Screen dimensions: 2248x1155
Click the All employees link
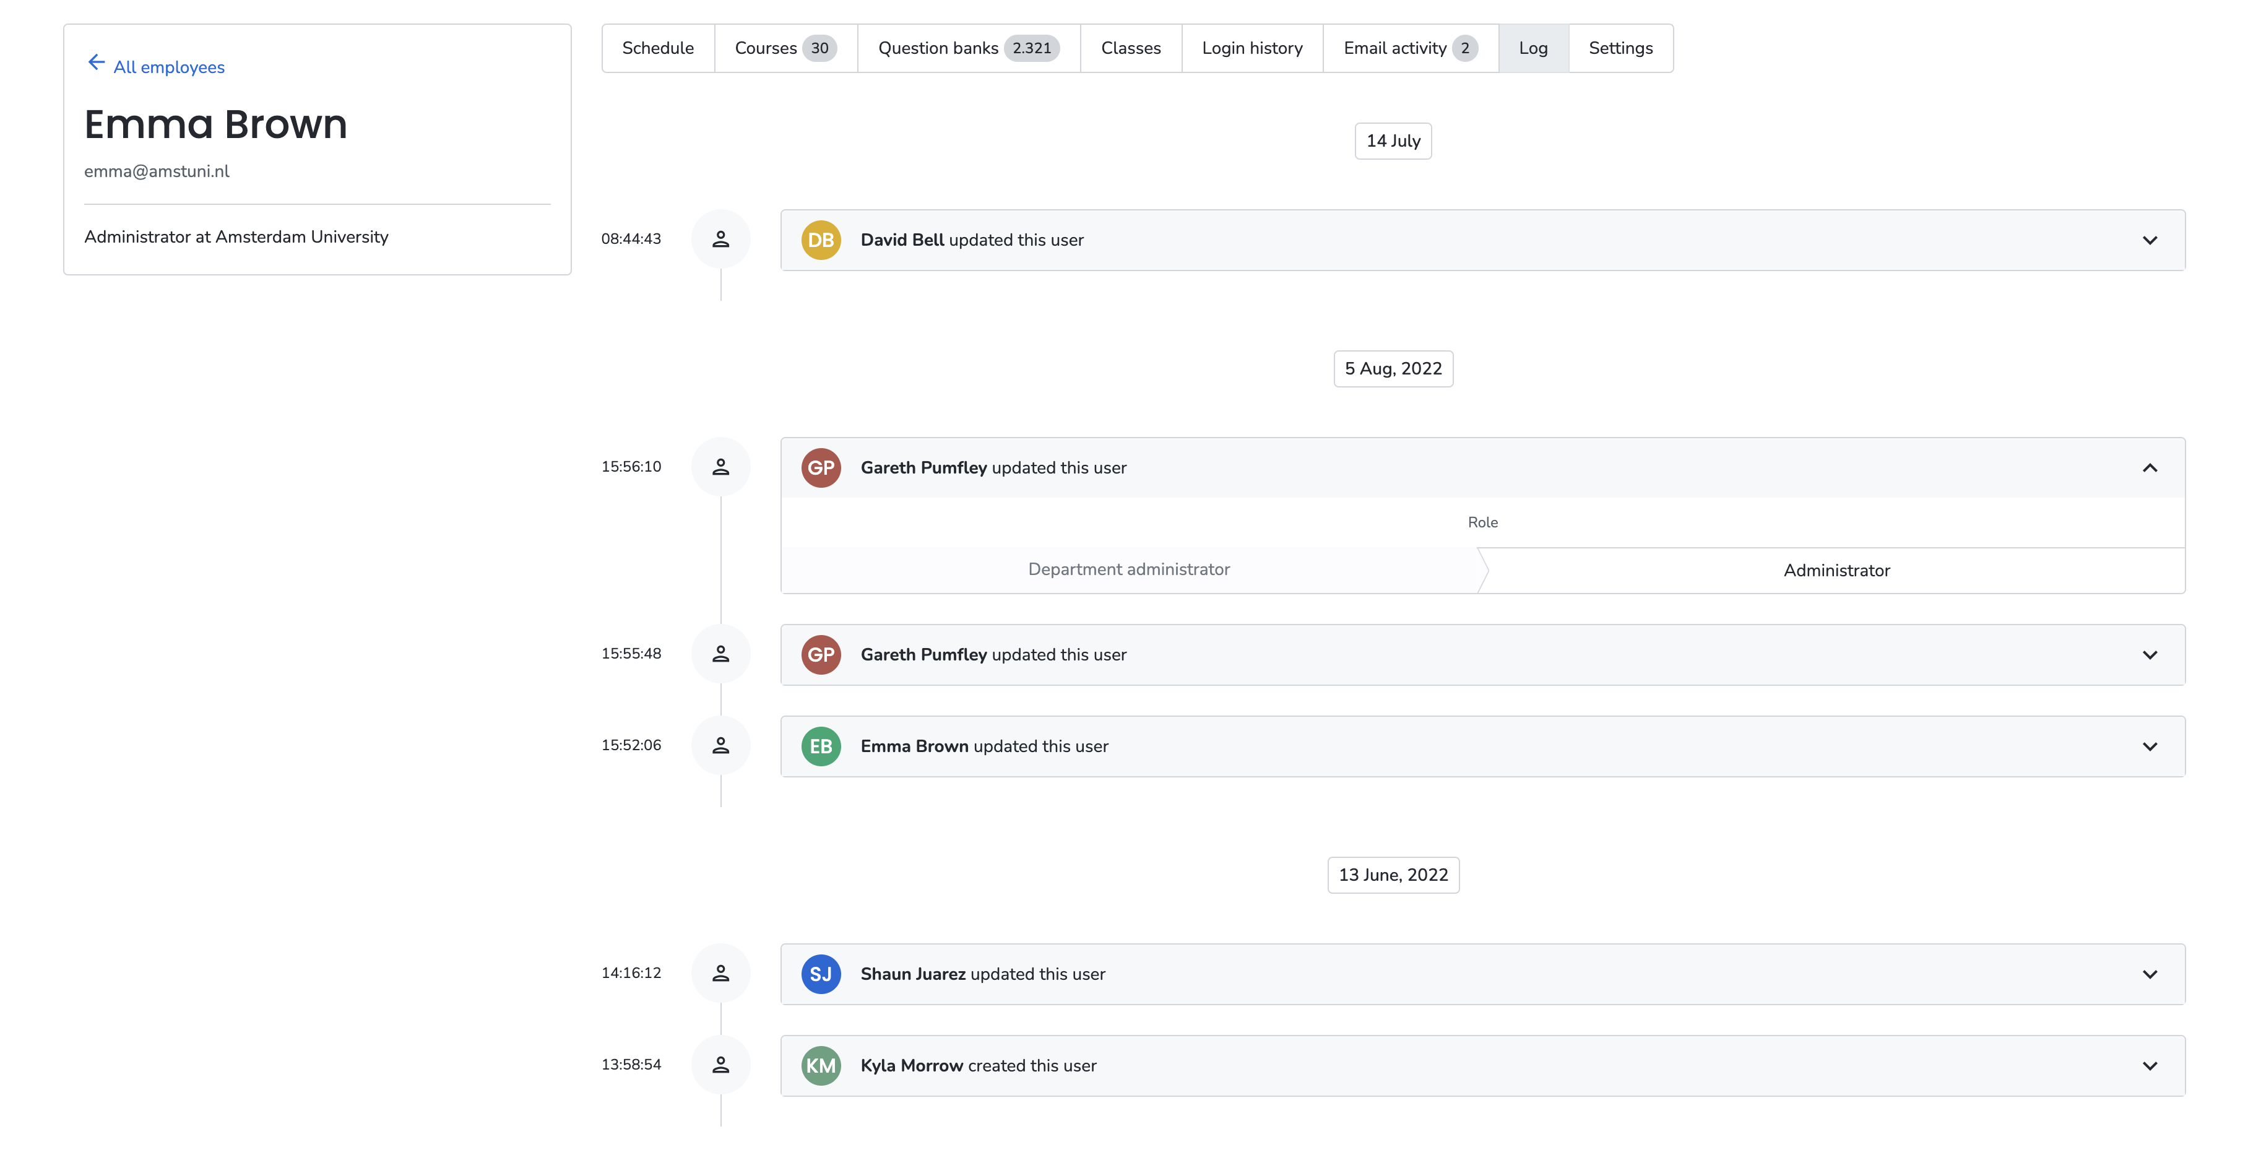click(x=168, y=67)
